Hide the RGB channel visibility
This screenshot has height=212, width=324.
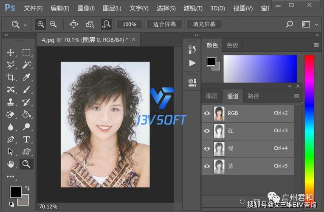[207, 113]
